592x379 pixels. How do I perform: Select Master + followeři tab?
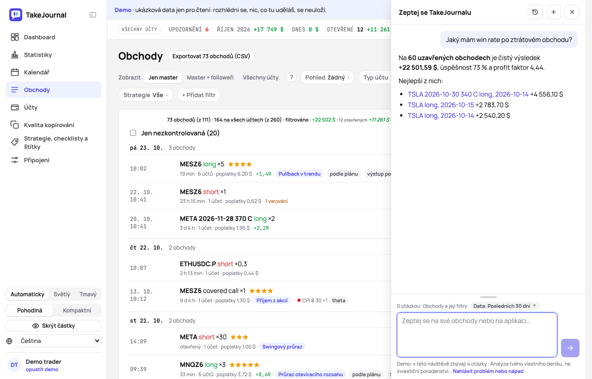(210, 77)
